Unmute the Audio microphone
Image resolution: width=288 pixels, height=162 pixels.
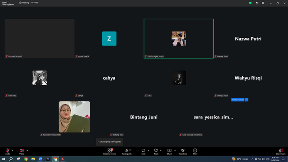[x=8, y=152]
